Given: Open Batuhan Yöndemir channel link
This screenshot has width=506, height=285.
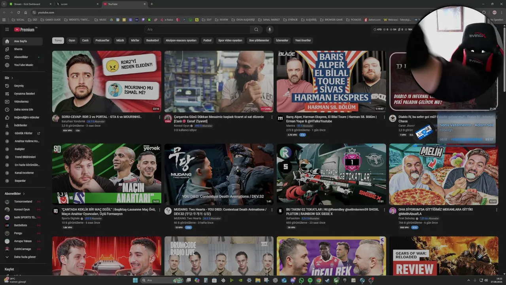Looking at the screenshot, I should [x=73, y=121].
